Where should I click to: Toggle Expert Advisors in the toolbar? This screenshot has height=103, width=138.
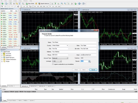(44, 3)
